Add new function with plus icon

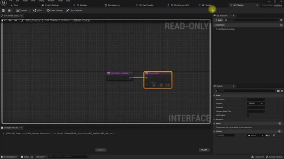281,25
